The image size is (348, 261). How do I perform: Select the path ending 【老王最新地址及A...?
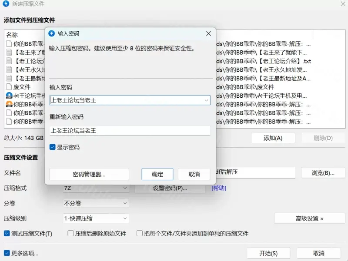pos(264,79)
